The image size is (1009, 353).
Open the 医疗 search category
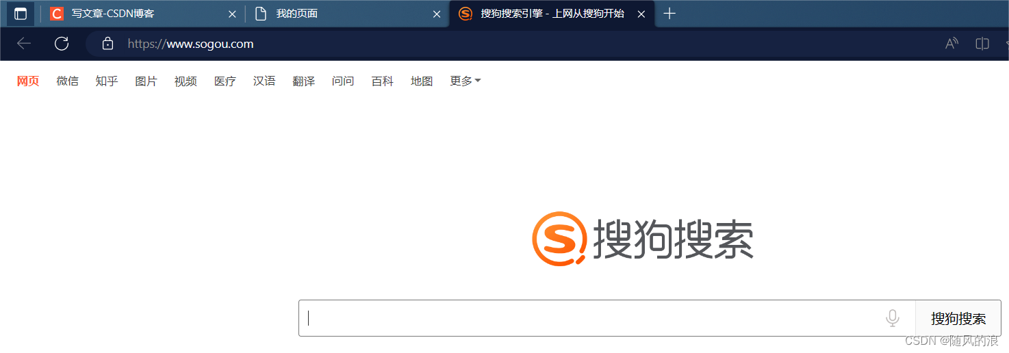[225, 81]
